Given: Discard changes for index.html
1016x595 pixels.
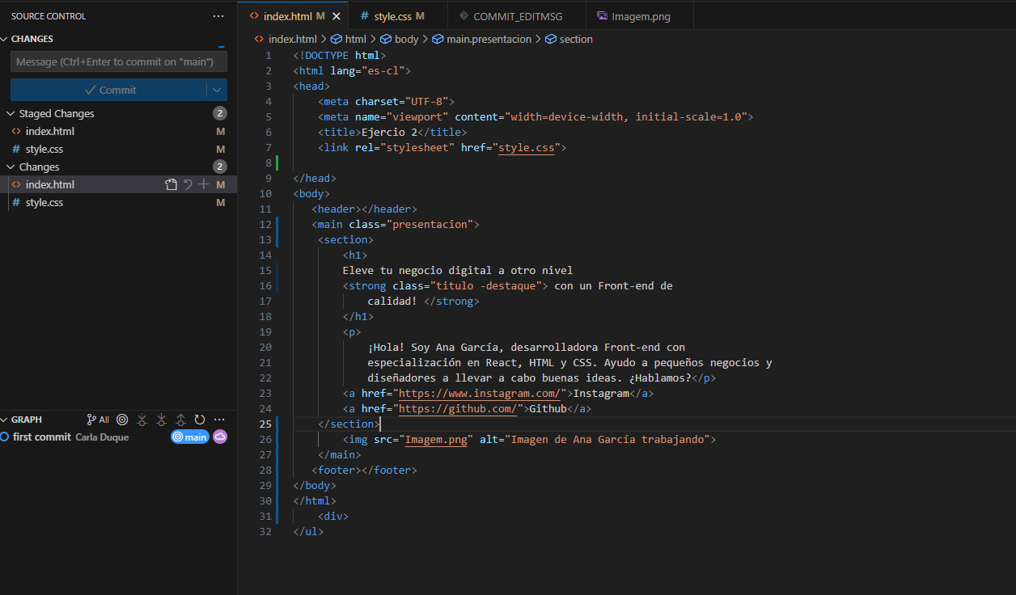Looking at the screenshot, I should coord(188,184).
